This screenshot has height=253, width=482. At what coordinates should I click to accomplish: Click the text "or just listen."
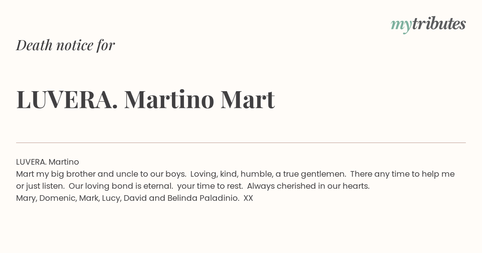click(x=41, y=186)
